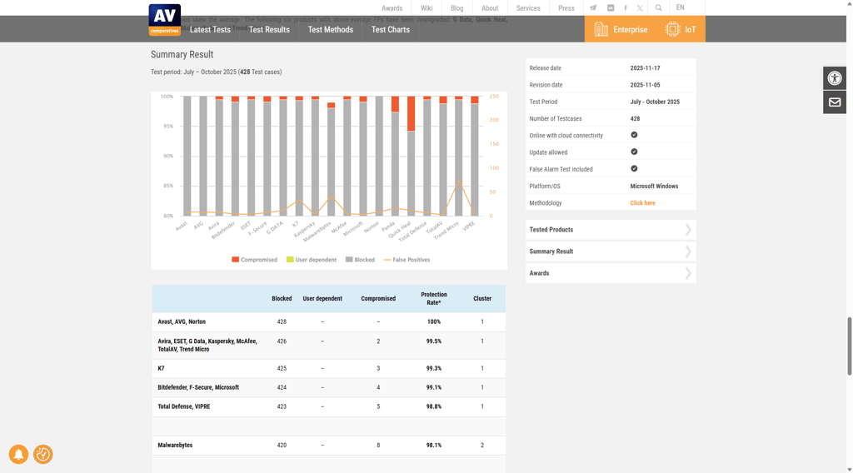853x473 pixels.
Task: Toggle Compromised series in chart legend
Action: [x=254, y=260]
